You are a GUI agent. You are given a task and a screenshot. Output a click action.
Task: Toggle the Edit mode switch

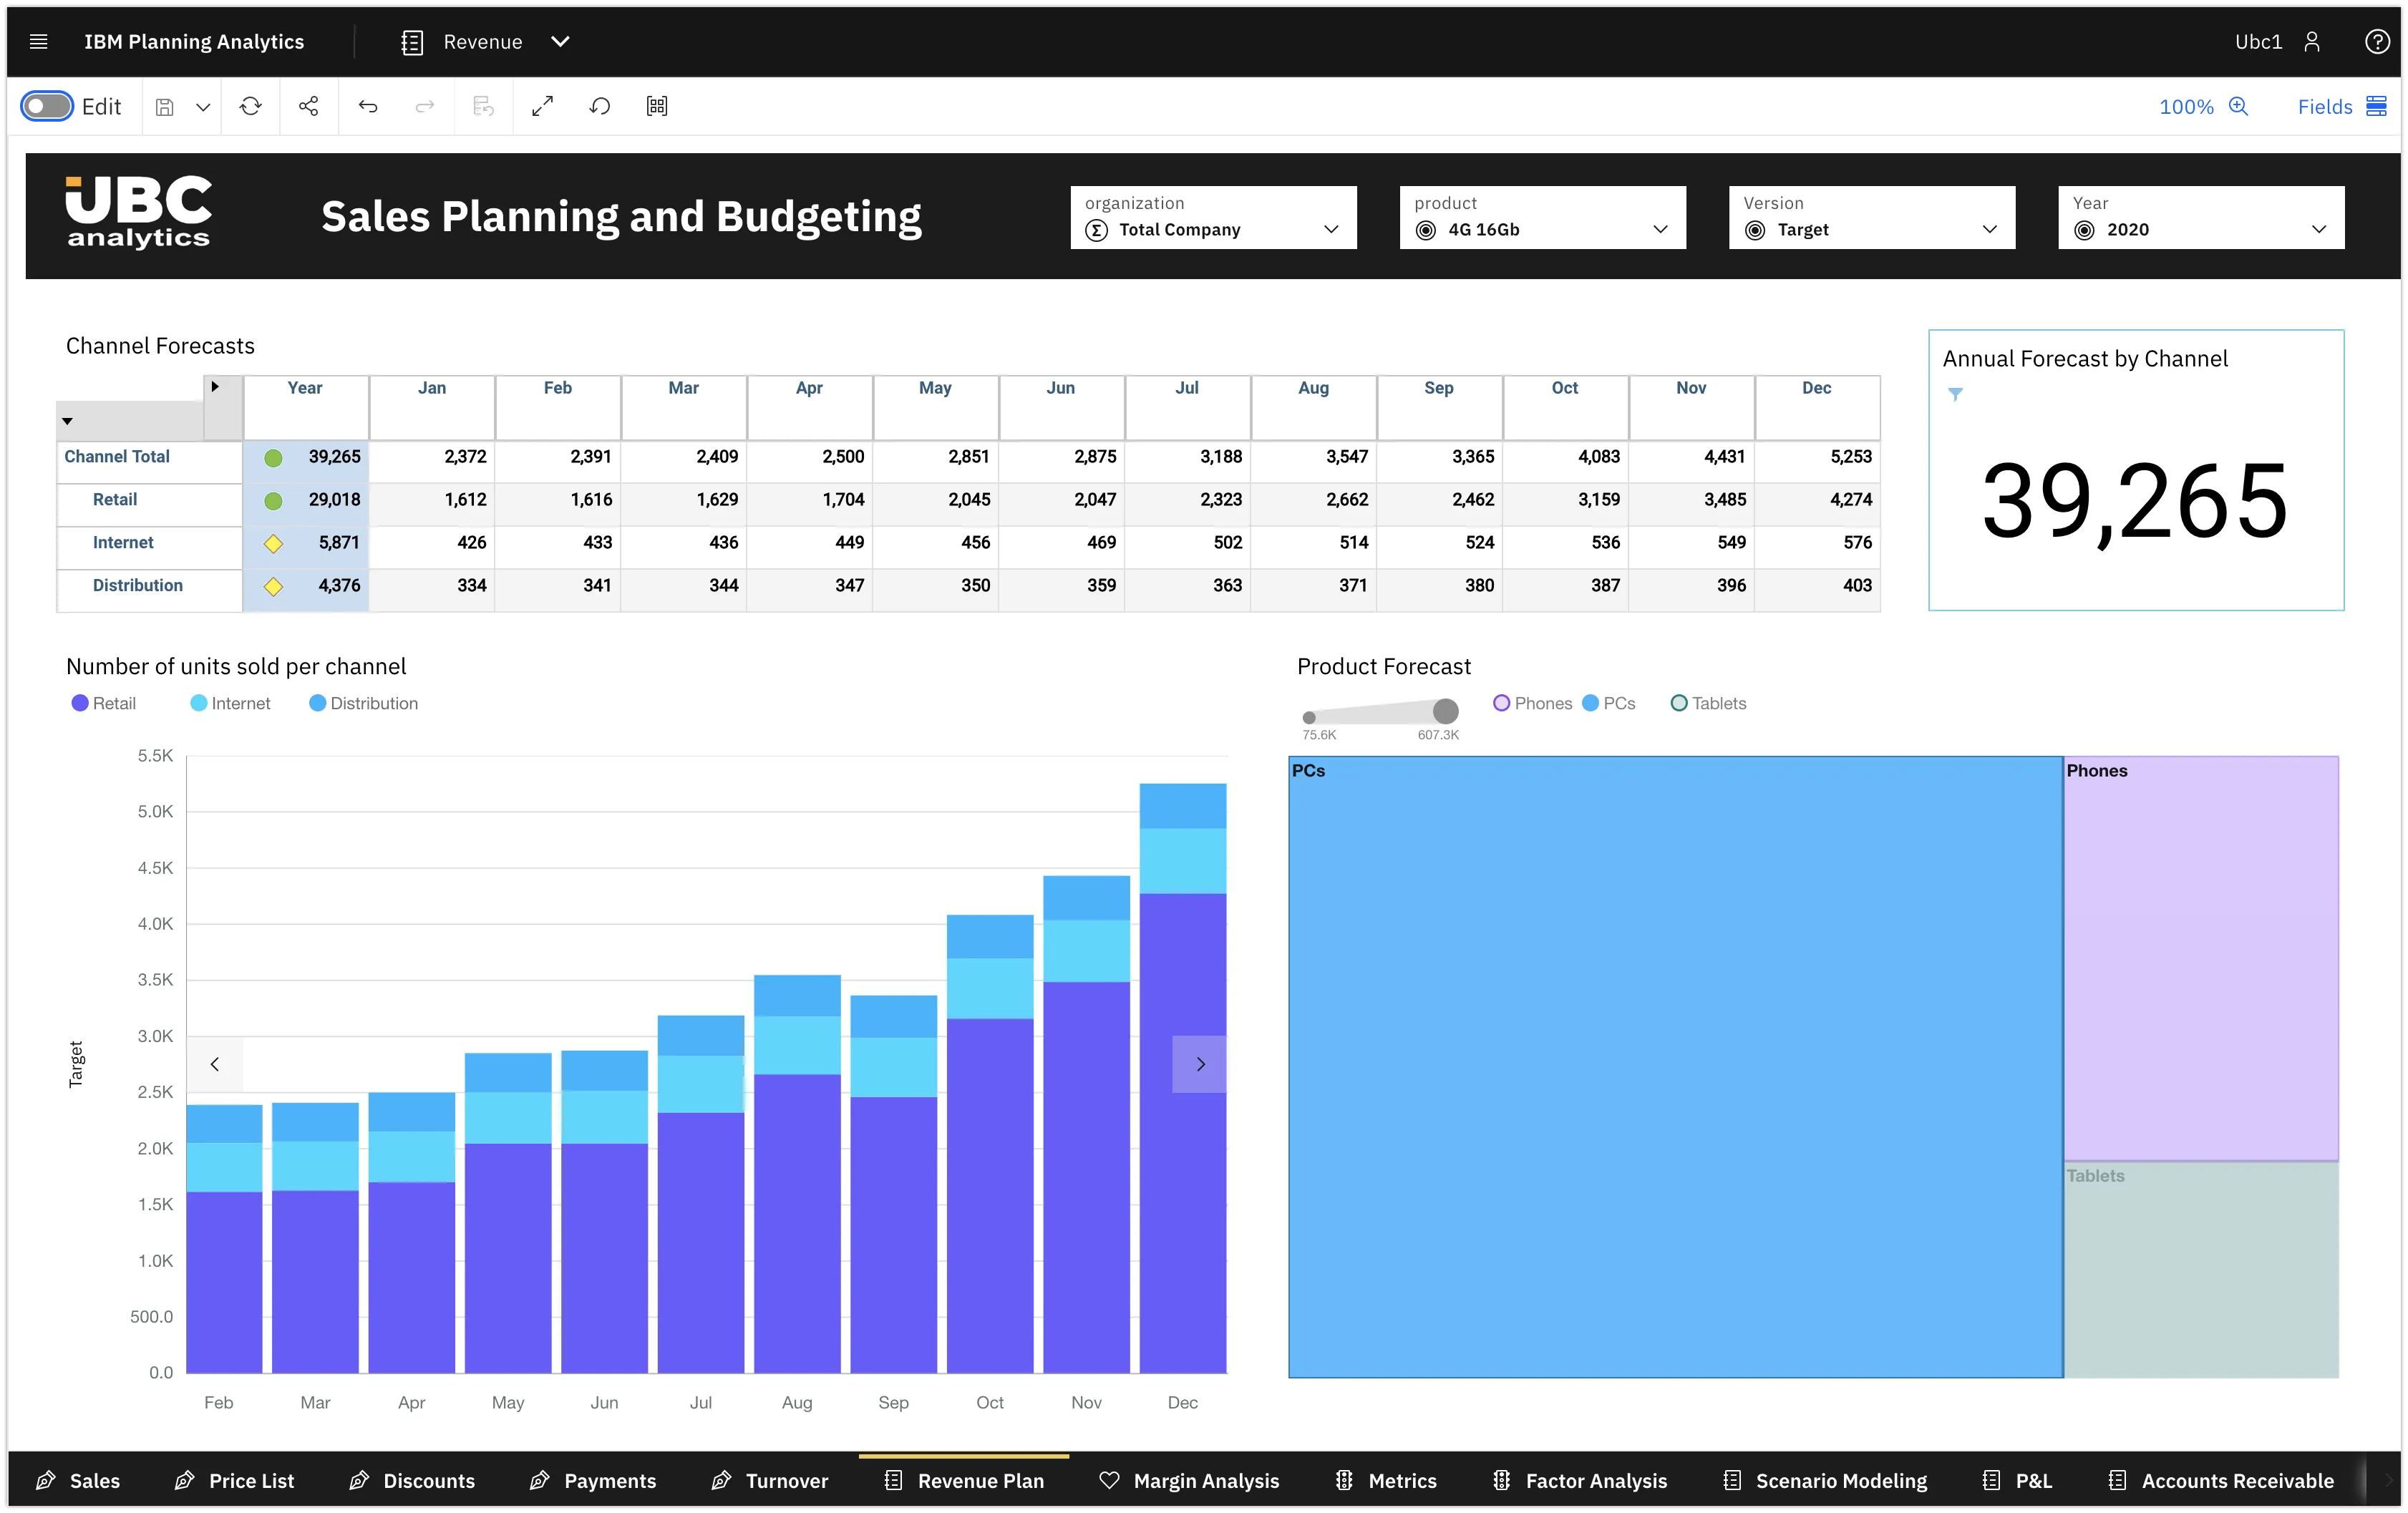pyautogui.click(x=47, y=106)
